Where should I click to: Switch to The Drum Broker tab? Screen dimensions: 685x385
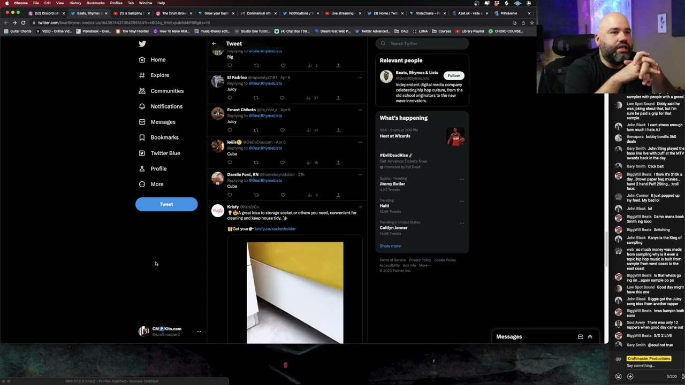[173, 13]
